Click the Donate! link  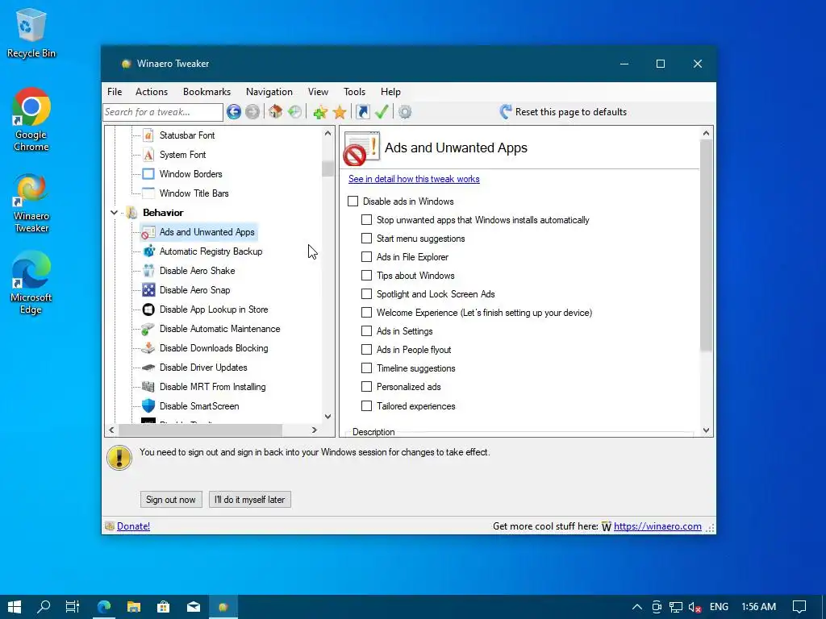pos(133,526)
